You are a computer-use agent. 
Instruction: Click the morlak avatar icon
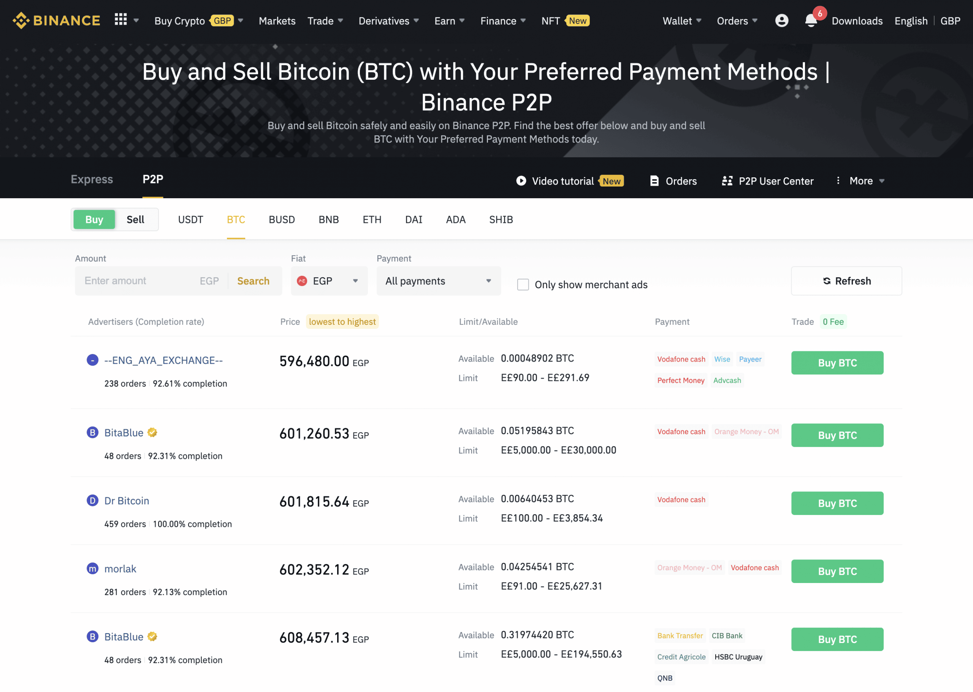pos(92,569)
